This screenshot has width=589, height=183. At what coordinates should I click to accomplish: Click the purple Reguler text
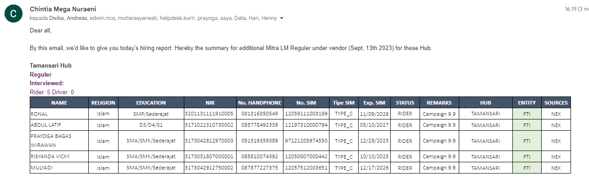41,74
